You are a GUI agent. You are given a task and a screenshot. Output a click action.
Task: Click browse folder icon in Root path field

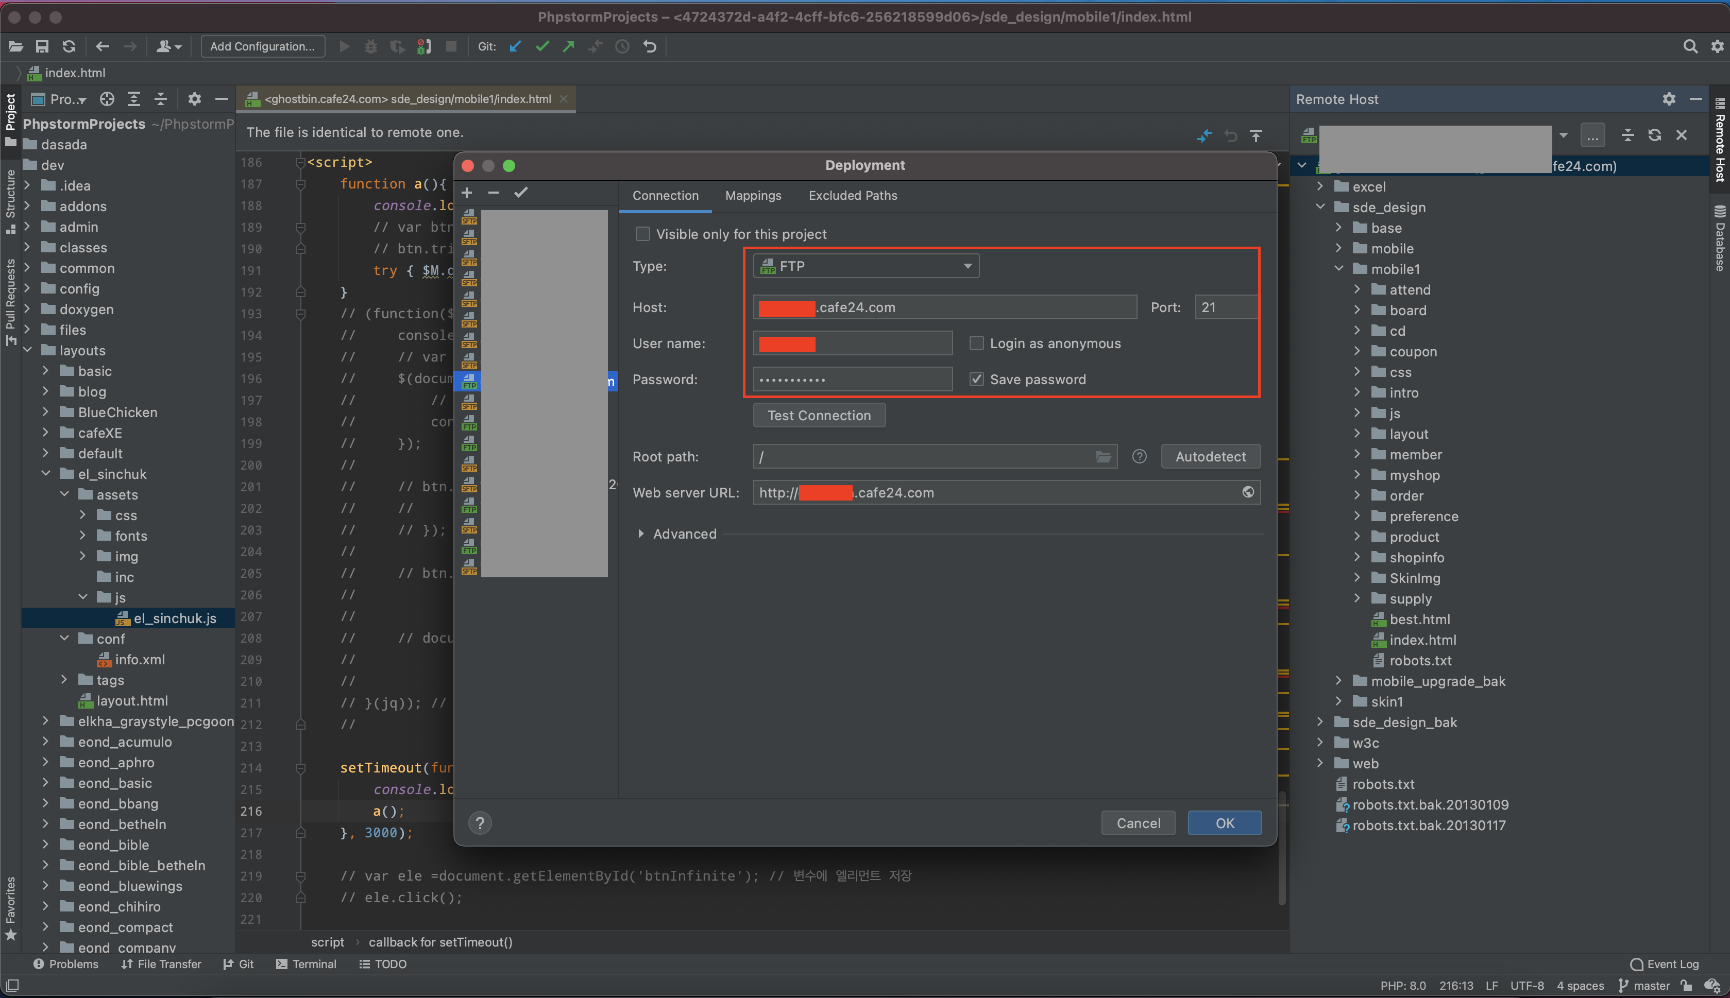(1103, 456)
